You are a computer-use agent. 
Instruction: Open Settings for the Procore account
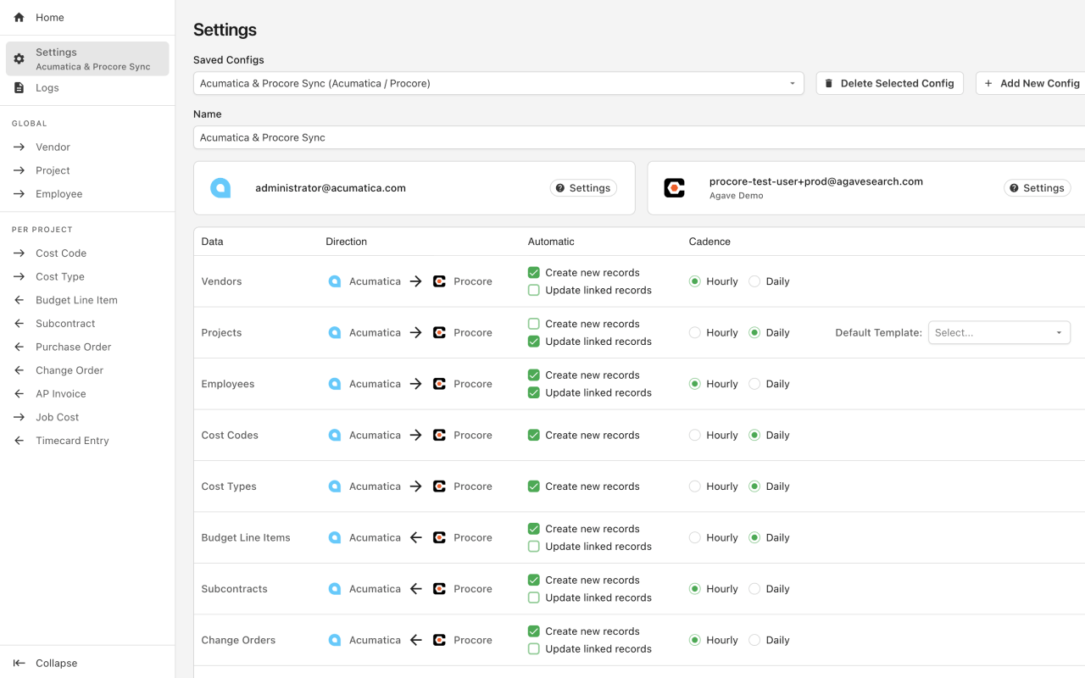click(1038, 188)
